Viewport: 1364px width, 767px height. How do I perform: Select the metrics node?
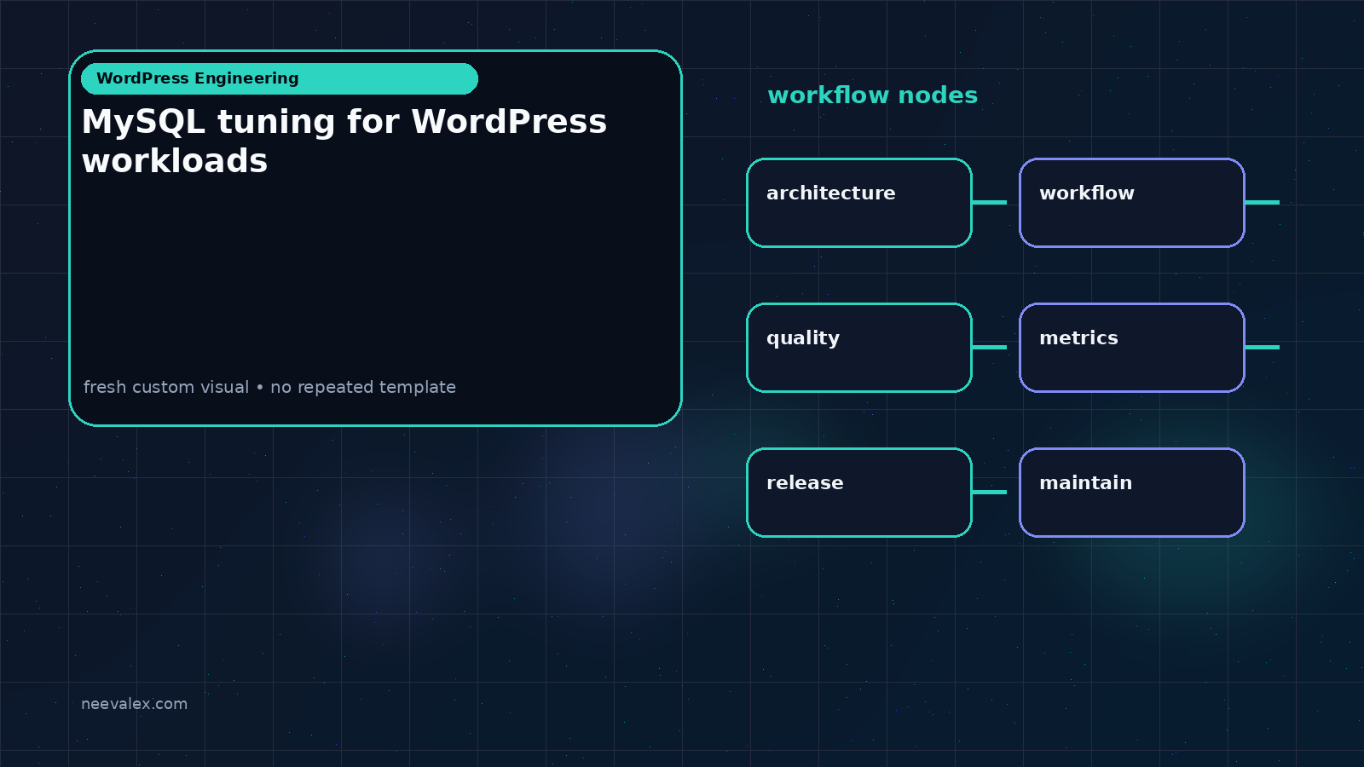click(x=1132, y=348)
